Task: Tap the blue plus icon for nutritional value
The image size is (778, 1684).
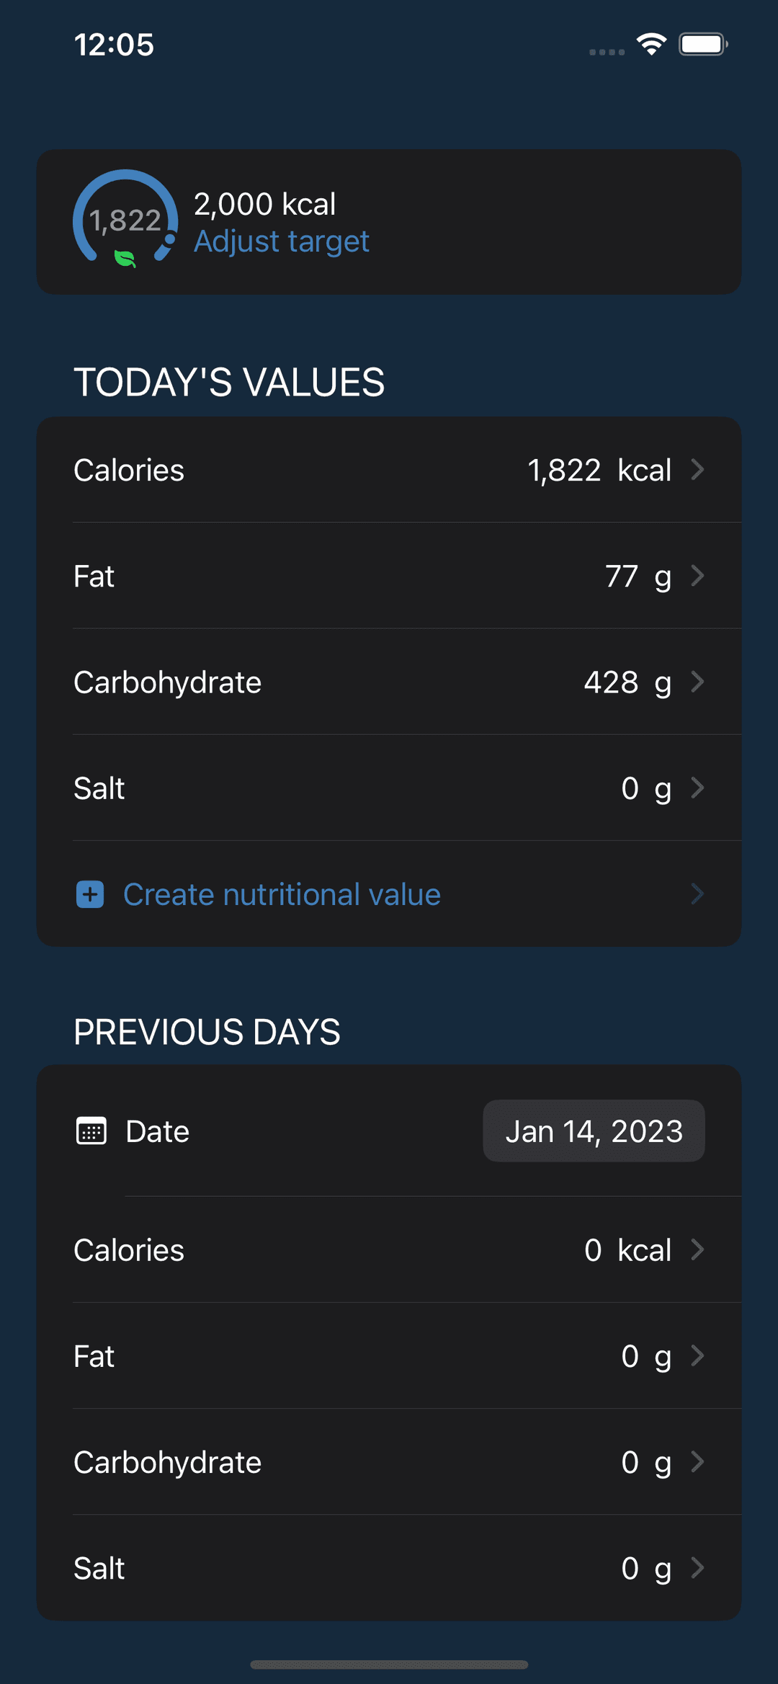Action: (x=90, y=894)
